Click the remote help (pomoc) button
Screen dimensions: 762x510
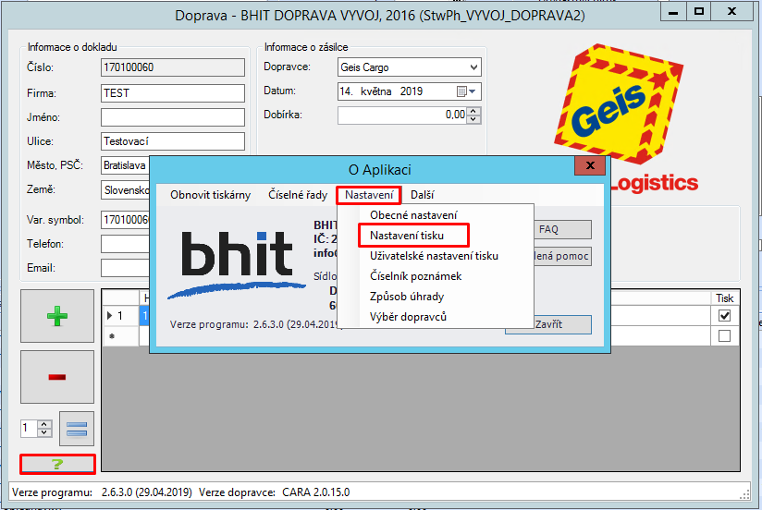coord(563,256)
